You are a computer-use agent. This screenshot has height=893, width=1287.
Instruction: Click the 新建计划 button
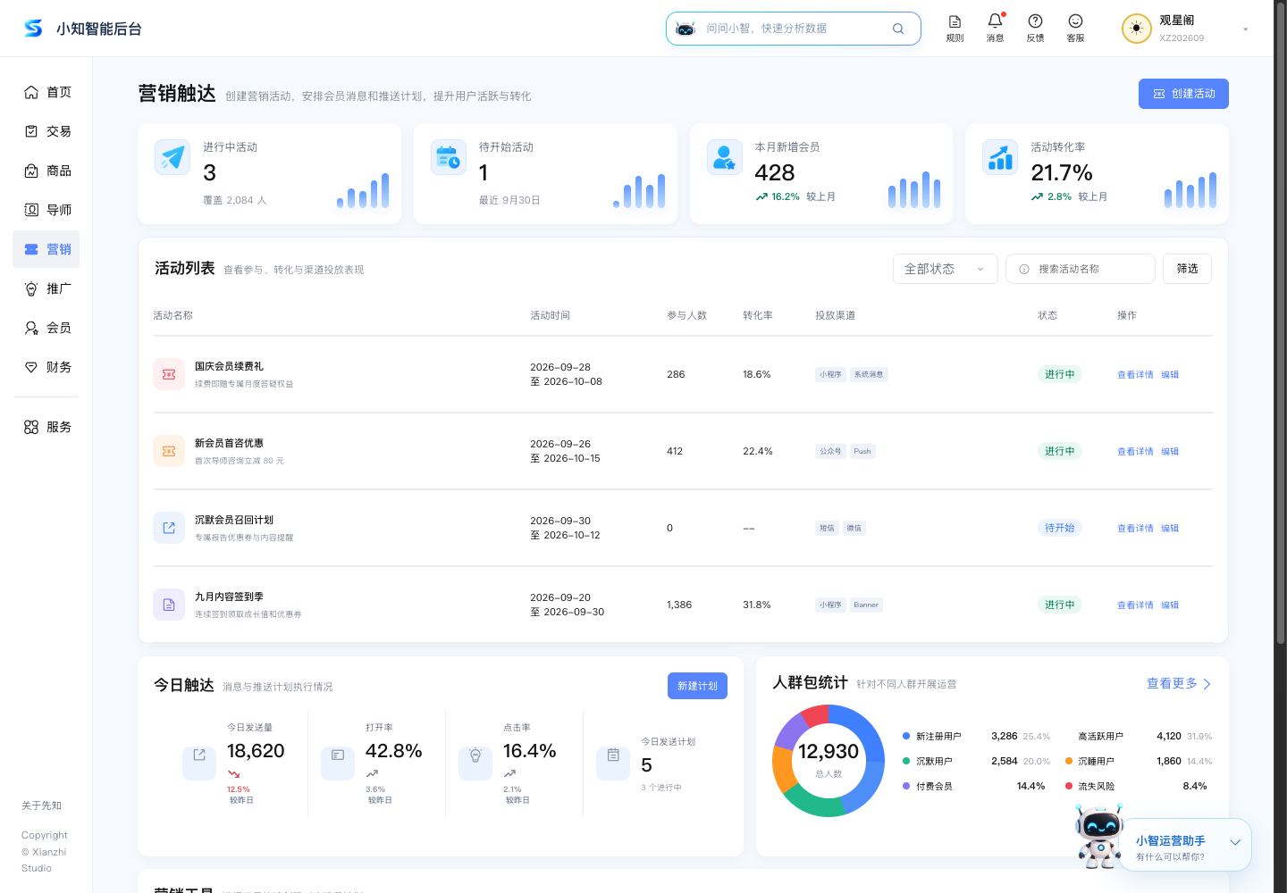(x=697, y=686)
